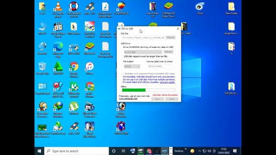
Task: Select the Google Chrome desktop shortcut
Action: point(74,70)
